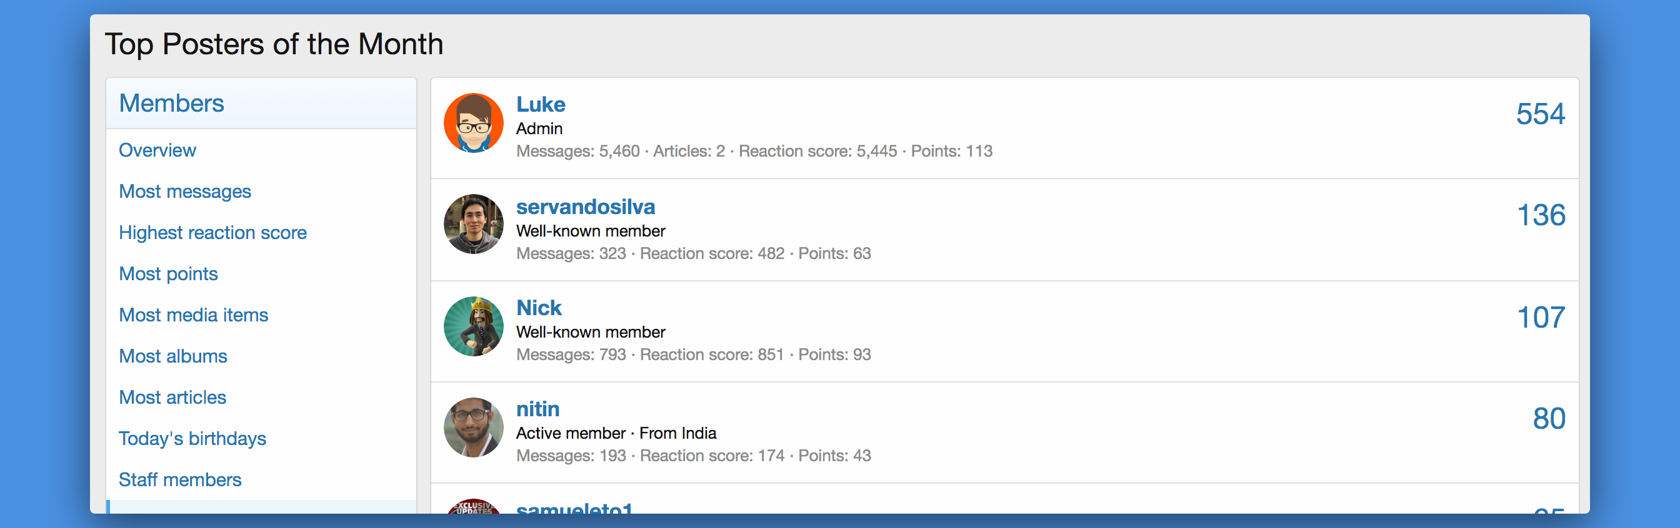Click Nick's crowned character avatar
The height and width of the screenshot is (528, 1680).
474,326
